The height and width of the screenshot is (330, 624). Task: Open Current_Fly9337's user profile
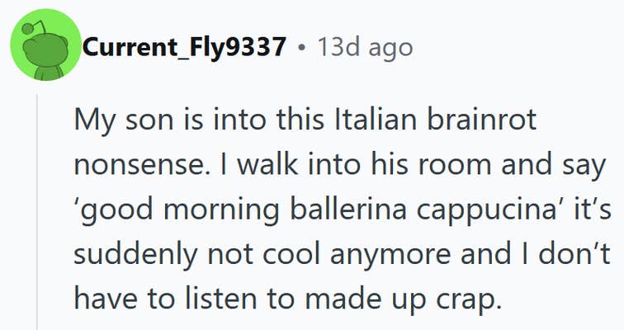[x=184, y=48]
